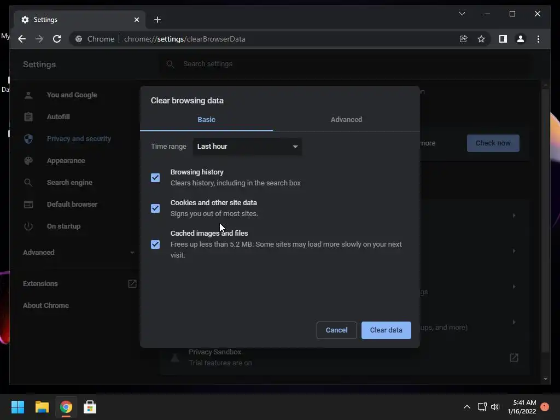This screenshot has width=560, height=420.
Task: Go back using the browser back arrow
Action: [22, 39]
